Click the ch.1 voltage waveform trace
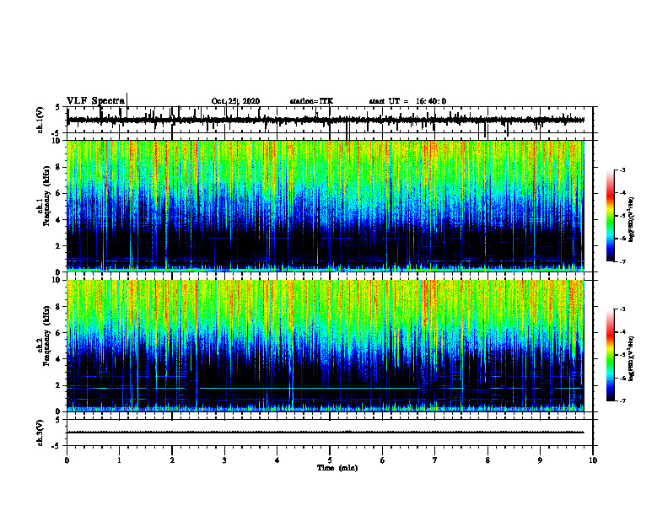The image size is (668, 516). pyautogui.click(x=325, y=120)
